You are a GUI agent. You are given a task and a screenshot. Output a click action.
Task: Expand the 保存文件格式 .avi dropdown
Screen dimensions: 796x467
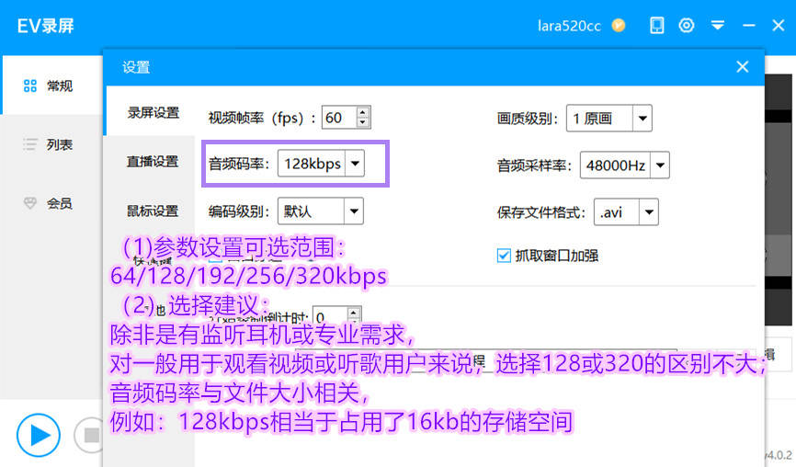[649, 212]
